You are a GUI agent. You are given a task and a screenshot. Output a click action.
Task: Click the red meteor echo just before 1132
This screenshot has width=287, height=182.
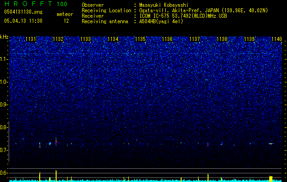click(56, 142)
